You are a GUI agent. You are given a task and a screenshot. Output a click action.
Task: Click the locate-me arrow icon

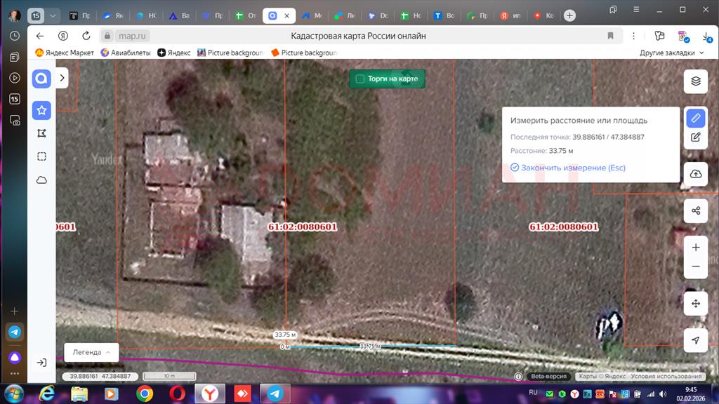695,340
